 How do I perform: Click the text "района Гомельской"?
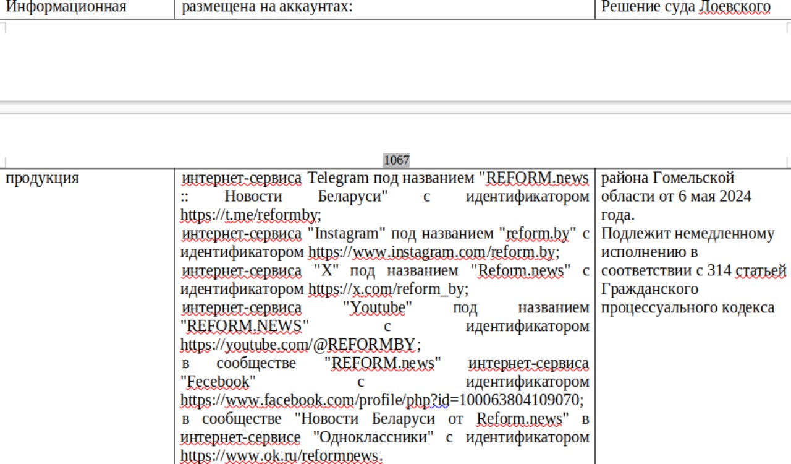668,178
